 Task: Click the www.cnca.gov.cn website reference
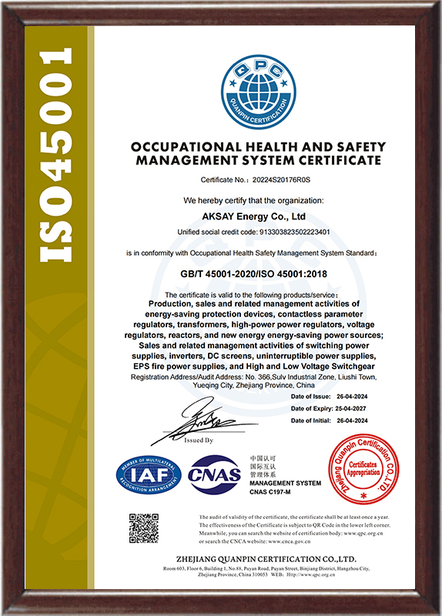click(x=290, y=541)
